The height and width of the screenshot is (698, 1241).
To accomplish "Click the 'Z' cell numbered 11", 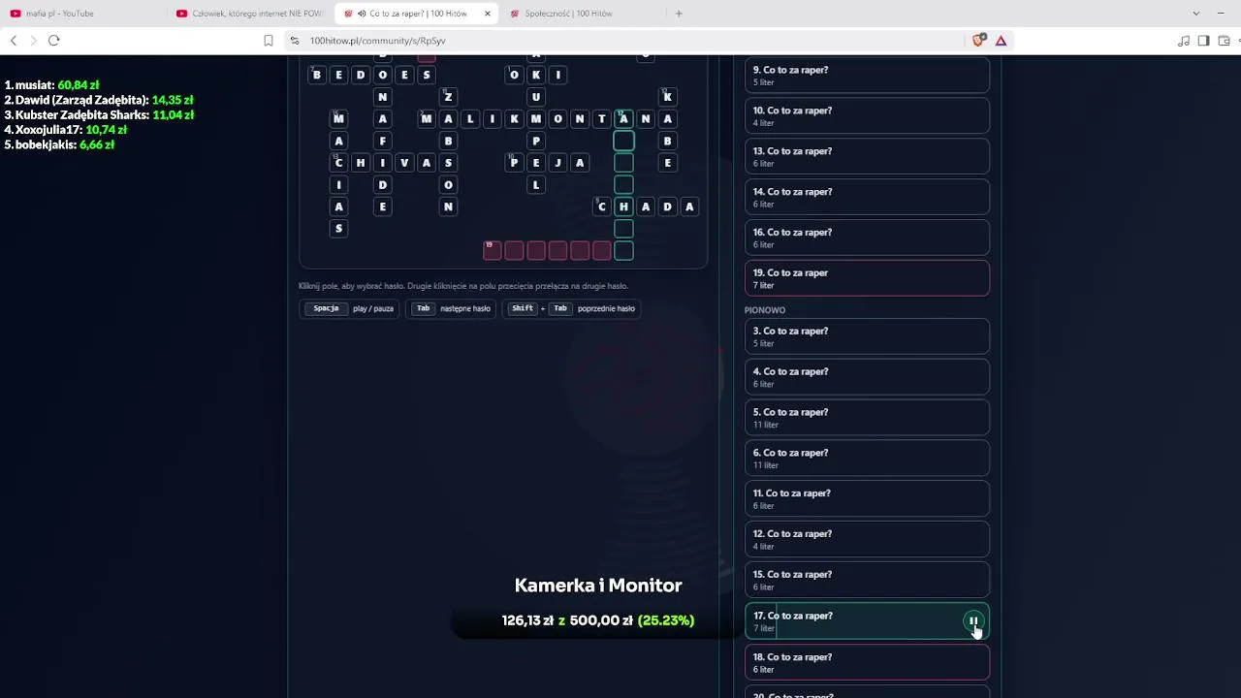I will (x=448, y=97).
